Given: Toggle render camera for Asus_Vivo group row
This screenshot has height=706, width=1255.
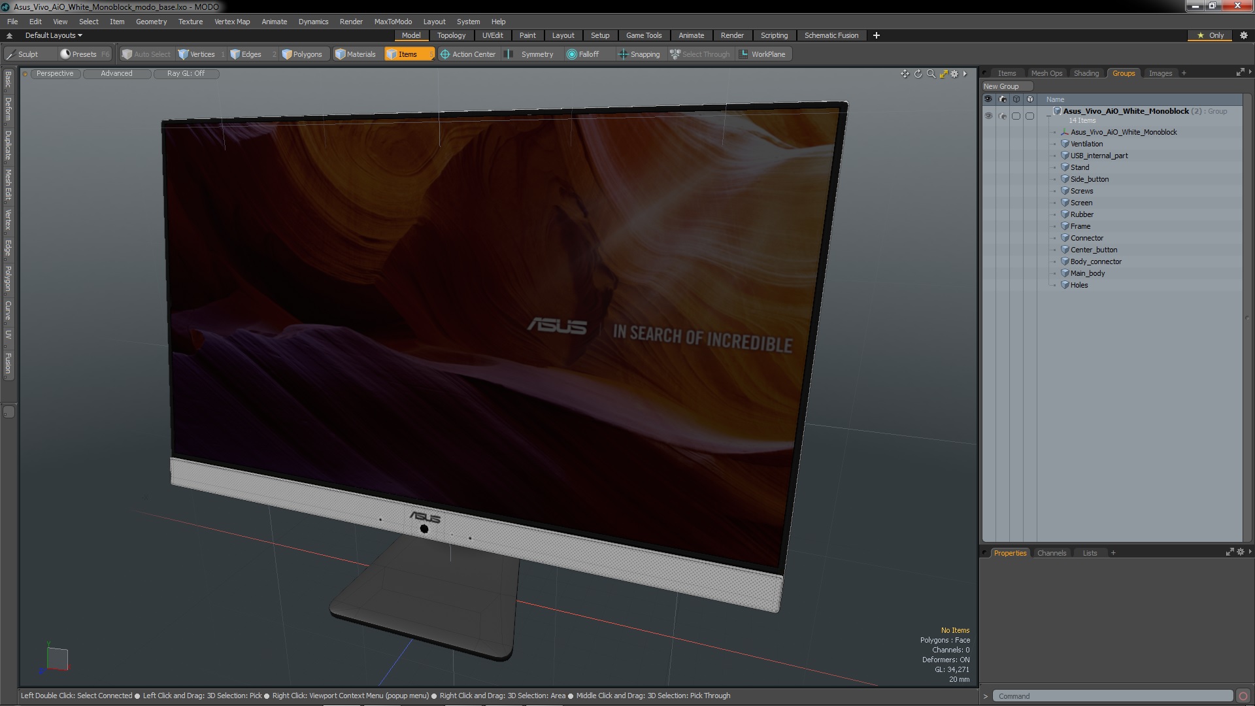Looking at the screenshot, I should pyautogui.click(x=1003, y=116).
